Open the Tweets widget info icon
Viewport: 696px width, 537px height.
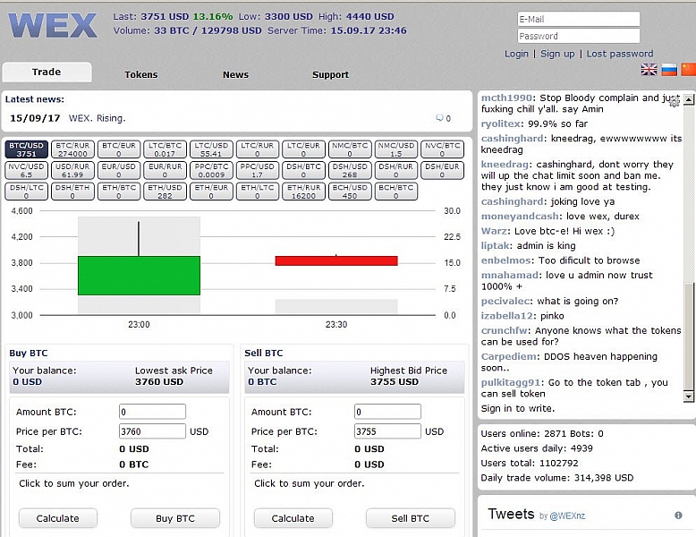pyautogui.click(x=678, y=516)
